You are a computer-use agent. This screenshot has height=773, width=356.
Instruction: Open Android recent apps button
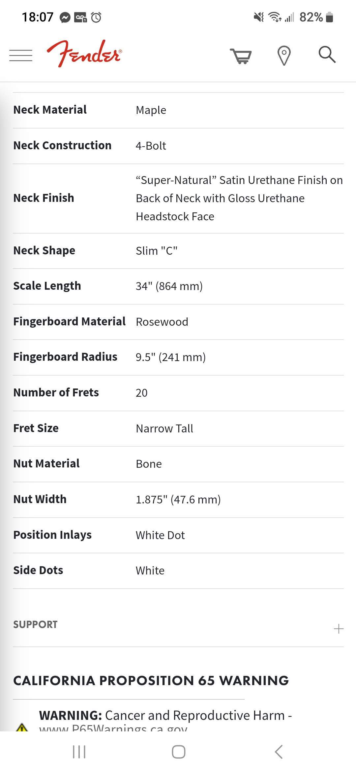click(79, 752)
